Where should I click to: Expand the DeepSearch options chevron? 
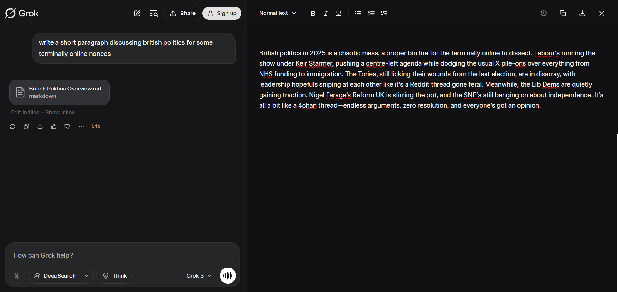coord(87,276)
